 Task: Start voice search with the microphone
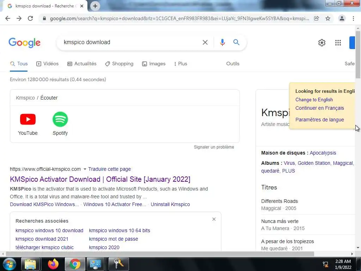pyautogui.click(x=222, y=42)
